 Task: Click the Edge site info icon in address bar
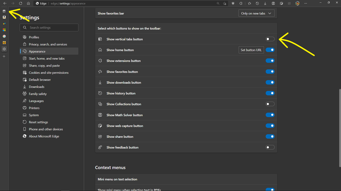tap(41, 3)
